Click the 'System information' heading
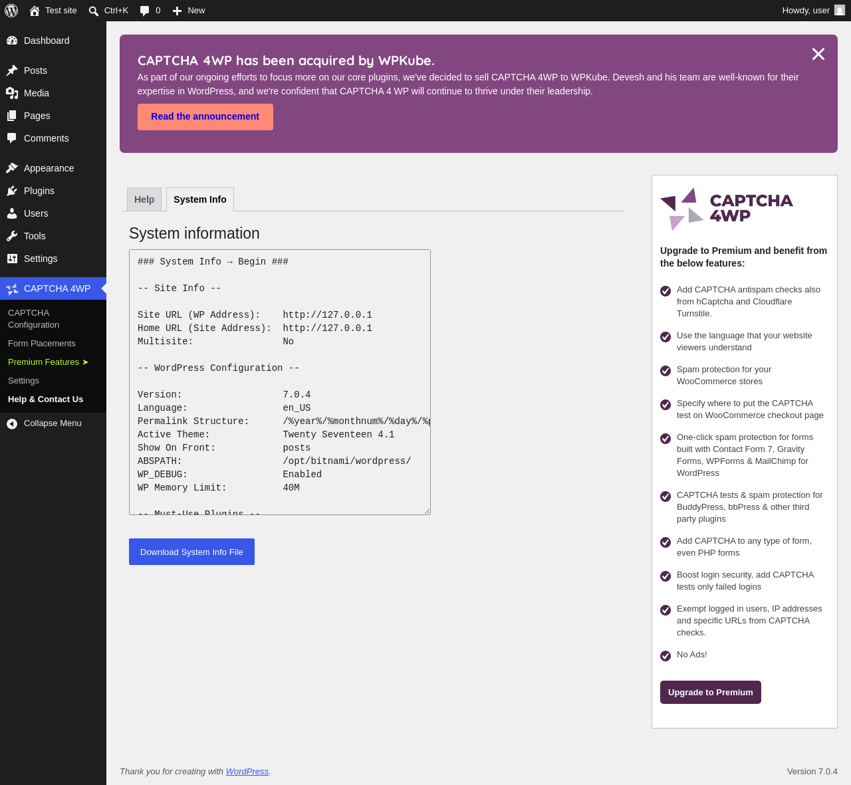Image resolution: width=851 pixels, height=785 pixels. [194, 233]
